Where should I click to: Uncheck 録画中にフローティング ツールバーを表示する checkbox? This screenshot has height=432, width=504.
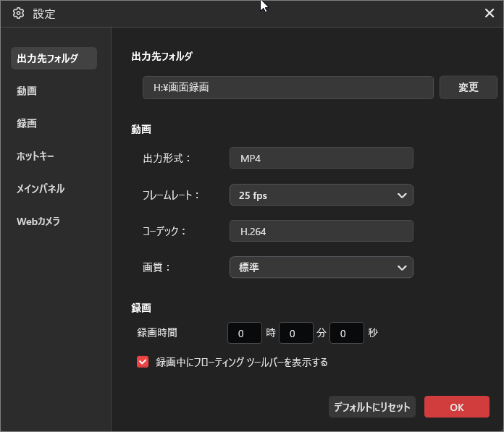pos(143,362)
